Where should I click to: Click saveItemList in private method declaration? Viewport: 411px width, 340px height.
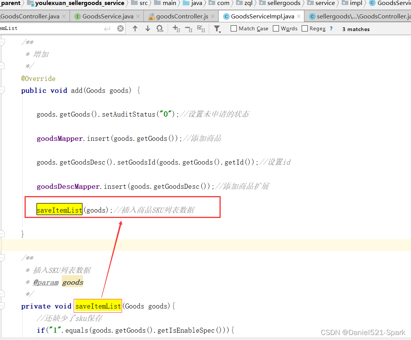pyautogui.click(x=98, y=306)
